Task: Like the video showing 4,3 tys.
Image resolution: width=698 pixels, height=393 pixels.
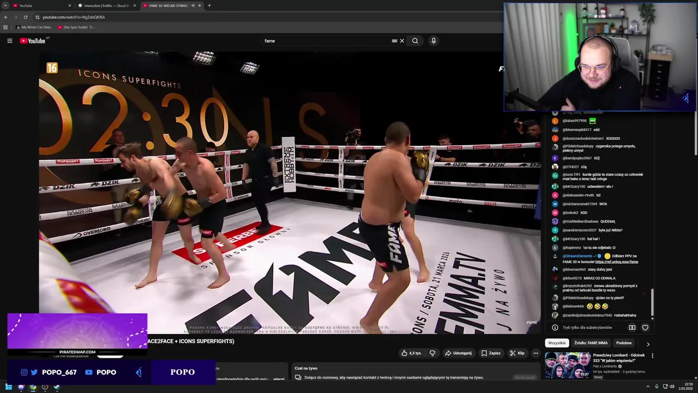Action: 412,353
